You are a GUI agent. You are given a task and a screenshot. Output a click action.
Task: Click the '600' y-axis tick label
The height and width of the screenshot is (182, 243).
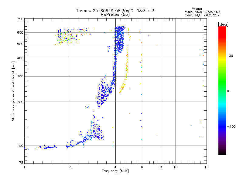point(20,32)
